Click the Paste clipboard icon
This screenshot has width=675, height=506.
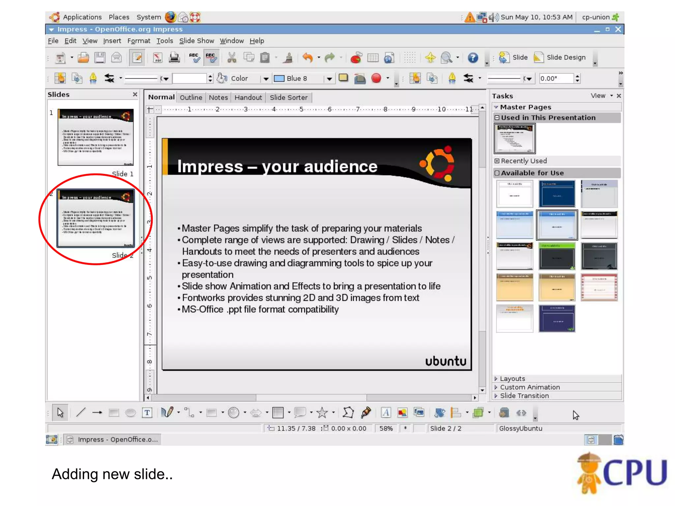pyautogui.click(x=265, y=58)
